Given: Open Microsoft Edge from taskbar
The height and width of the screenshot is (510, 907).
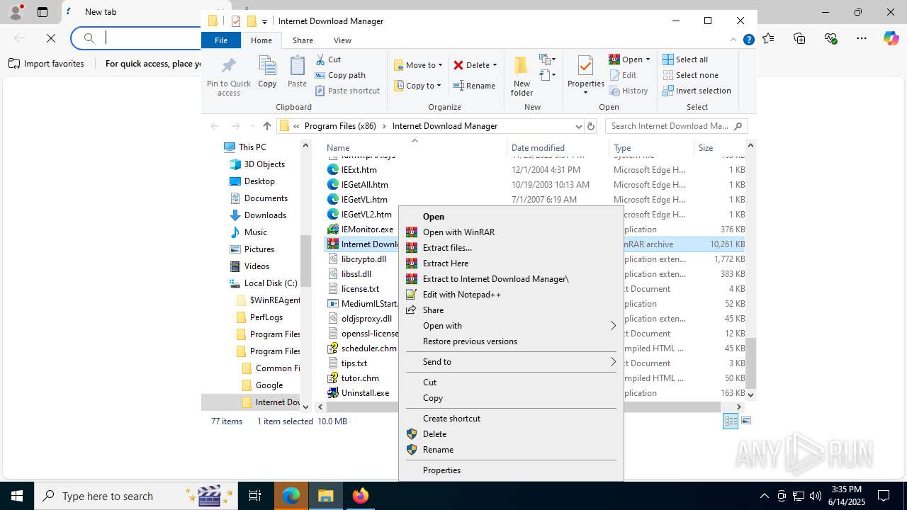Looking at the screenshot, I should (x=291, y=496).
